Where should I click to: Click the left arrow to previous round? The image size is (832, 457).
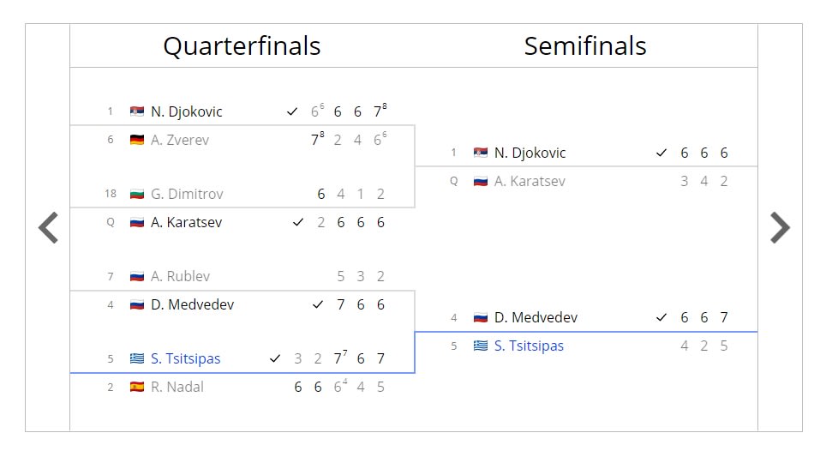[x=48, y=228]
